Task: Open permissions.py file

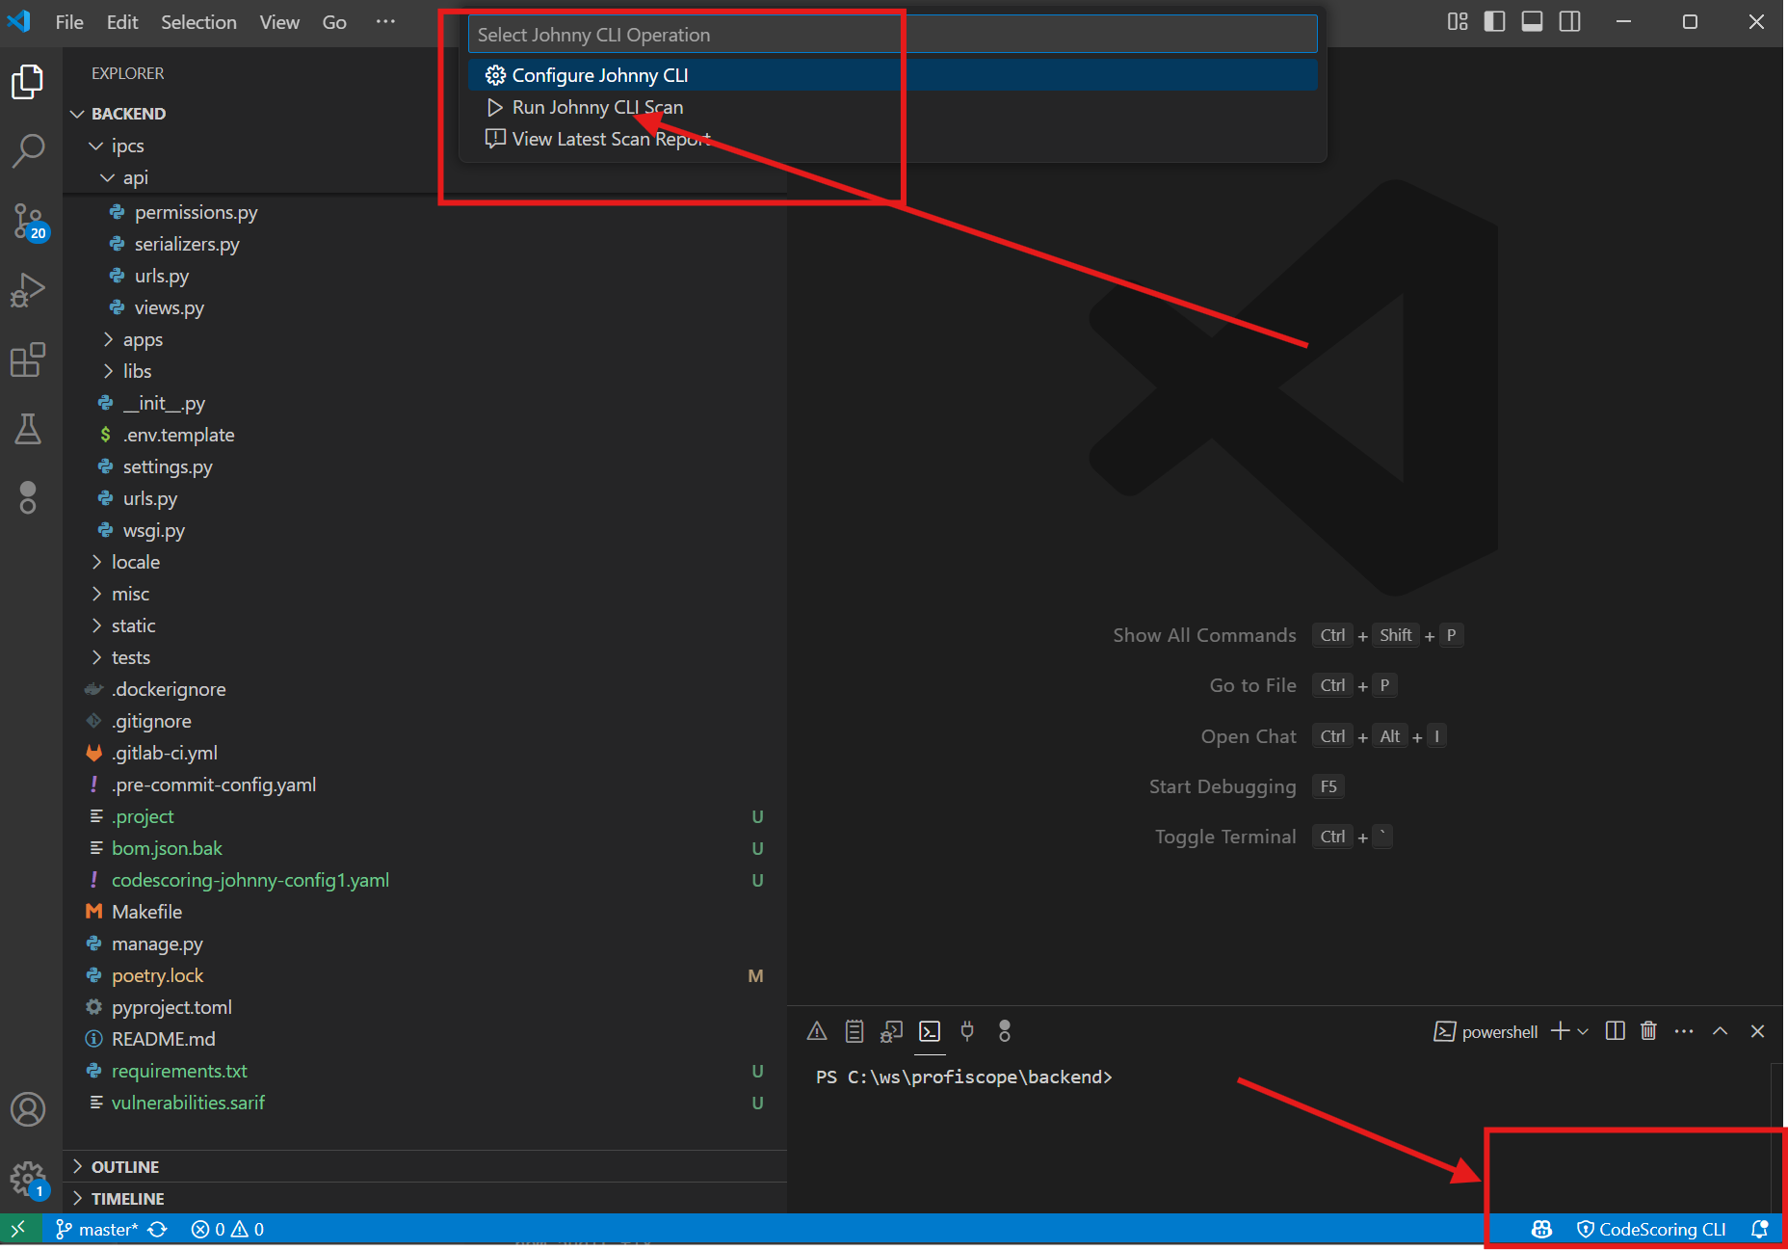Action: click(425, 212)
